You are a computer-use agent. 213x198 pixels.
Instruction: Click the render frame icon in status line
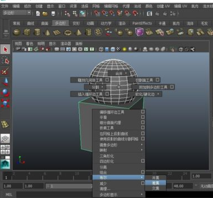[x=150, y=13]
